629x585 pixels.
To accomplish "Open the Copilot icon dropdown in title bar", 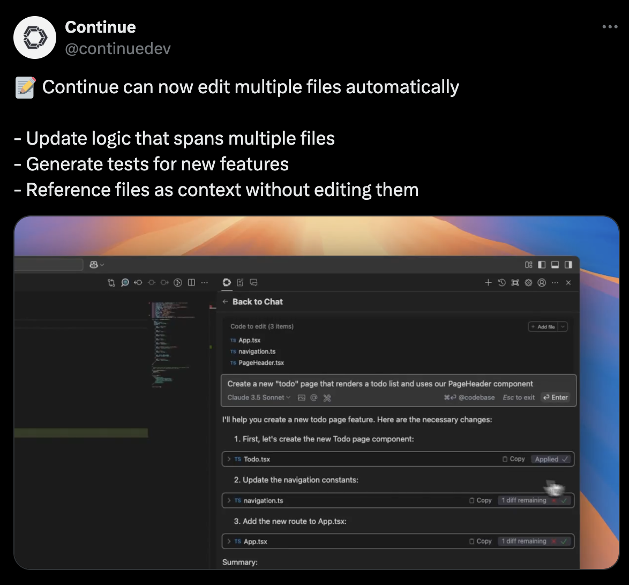I will (x=96, y=265).
